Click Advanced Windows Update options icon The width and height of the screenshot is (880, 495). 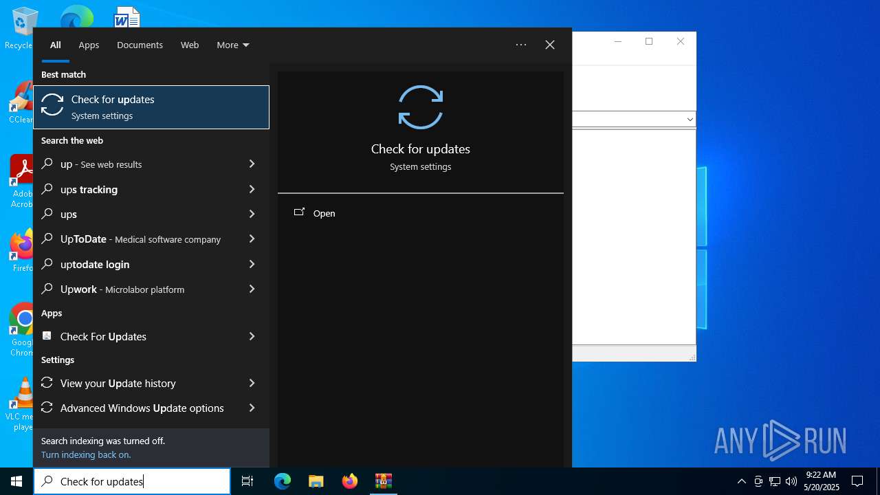tap(47, 408)
